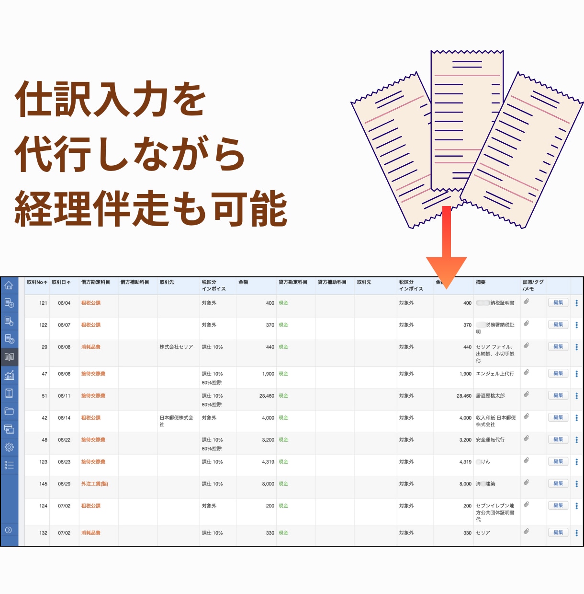
Task: Open the three-dot menu for entry 121
Action: [576, 303]
